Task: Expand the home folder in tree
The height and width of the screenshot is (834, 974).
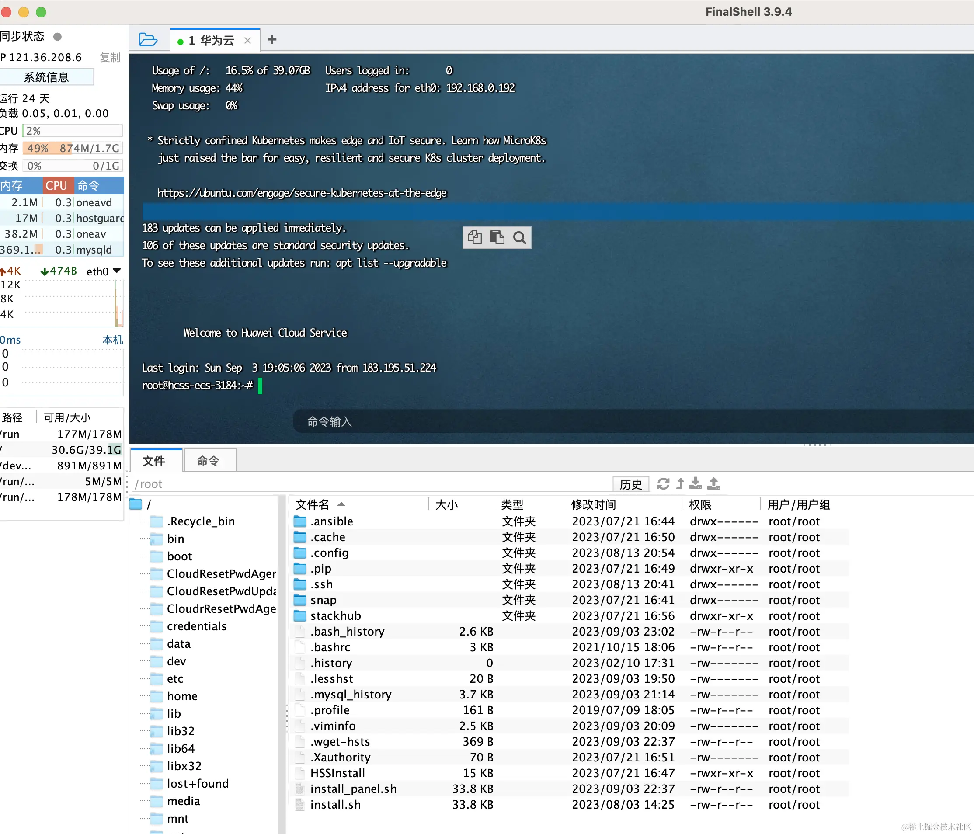Action: [x=182, y=696]
